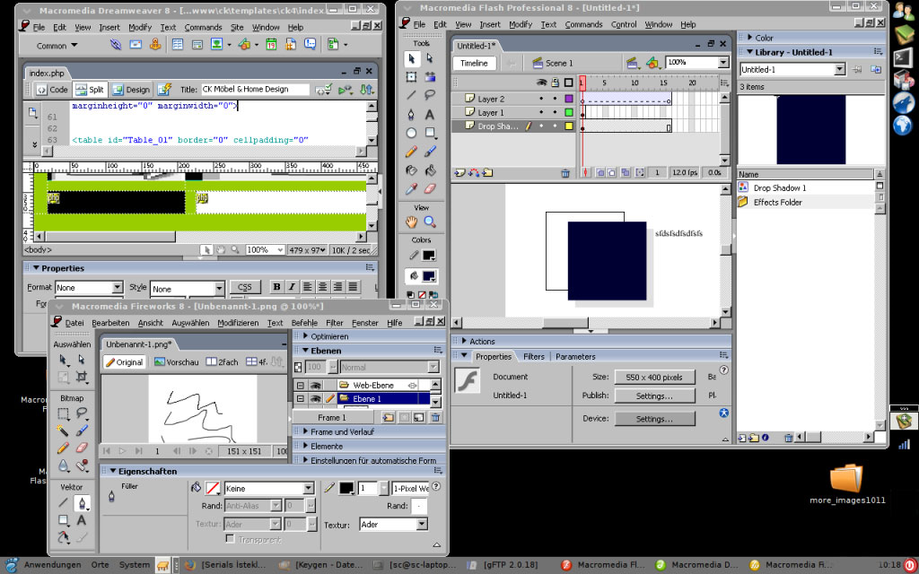Check the Transparent checkbox in Fireworks Eigenschaften
919x574 pixels.
231,539
